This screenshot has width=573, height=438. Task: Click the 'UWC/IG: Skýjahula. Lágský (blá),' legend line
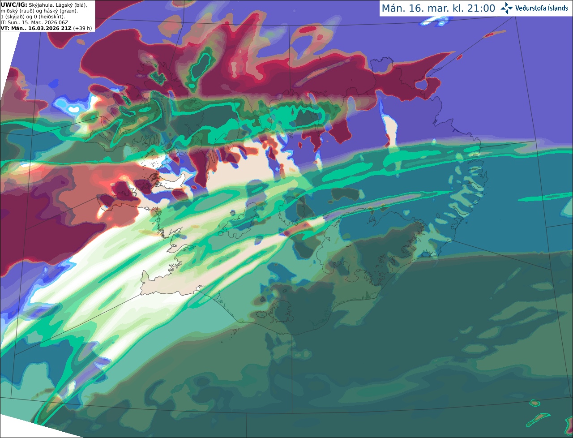[44, 4]
